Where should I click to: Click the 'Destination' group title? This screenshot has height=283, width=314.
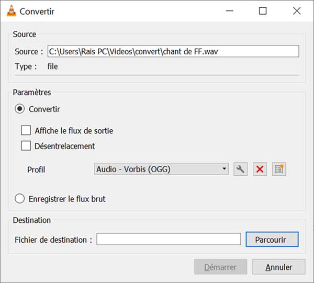point(32,220)
